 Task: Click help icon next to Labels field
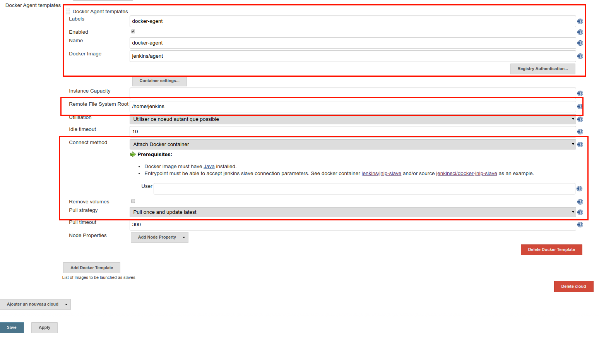[580, 21]
